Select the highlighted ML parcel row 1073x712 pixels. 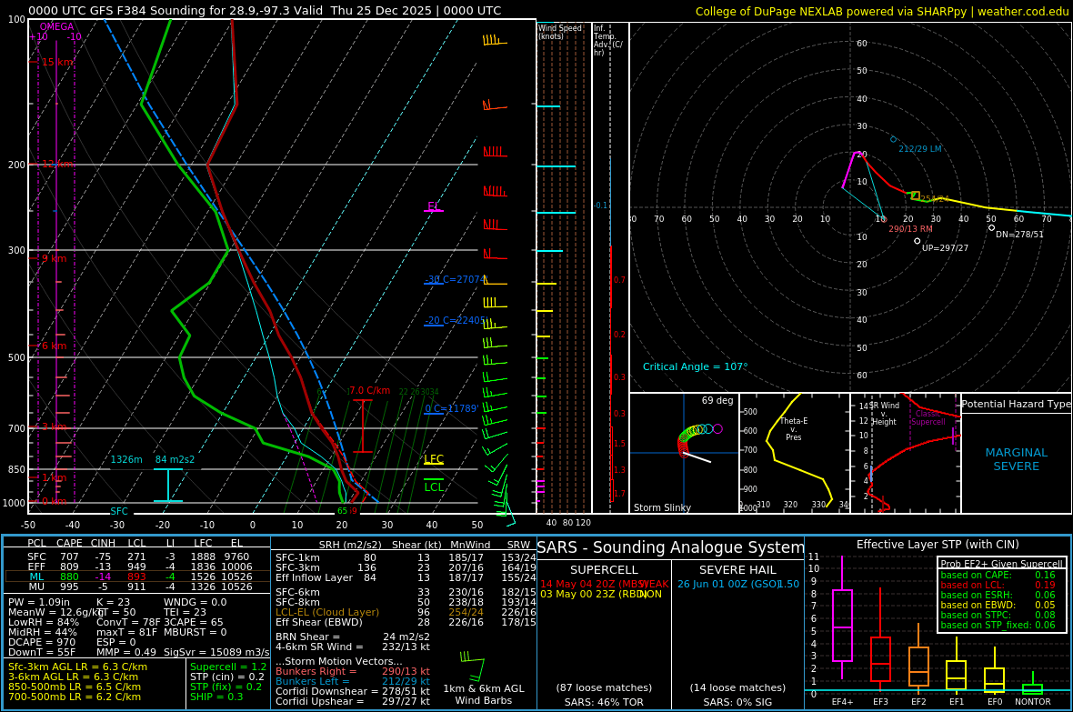[137, 577]
